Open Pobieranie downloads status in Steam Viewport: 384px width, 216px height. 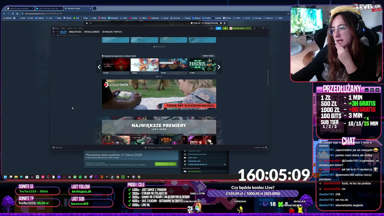click(x=158, y=148)
